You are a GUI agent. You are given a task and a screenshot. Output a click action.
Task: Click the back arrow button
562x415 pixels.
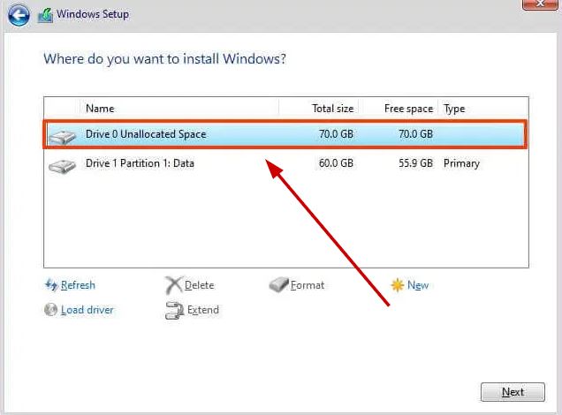tap(19, 15)
